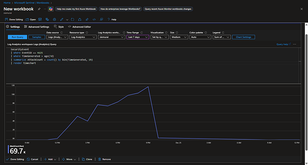Close the New workbook pane
The height and width of the screenshot is (165, 308).
301,9
